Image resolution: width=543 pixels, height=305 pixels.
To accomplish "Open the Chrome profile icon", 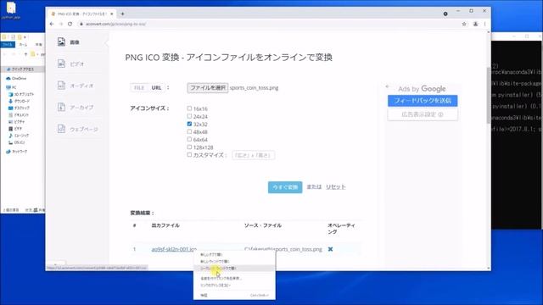I will [475, 24].
